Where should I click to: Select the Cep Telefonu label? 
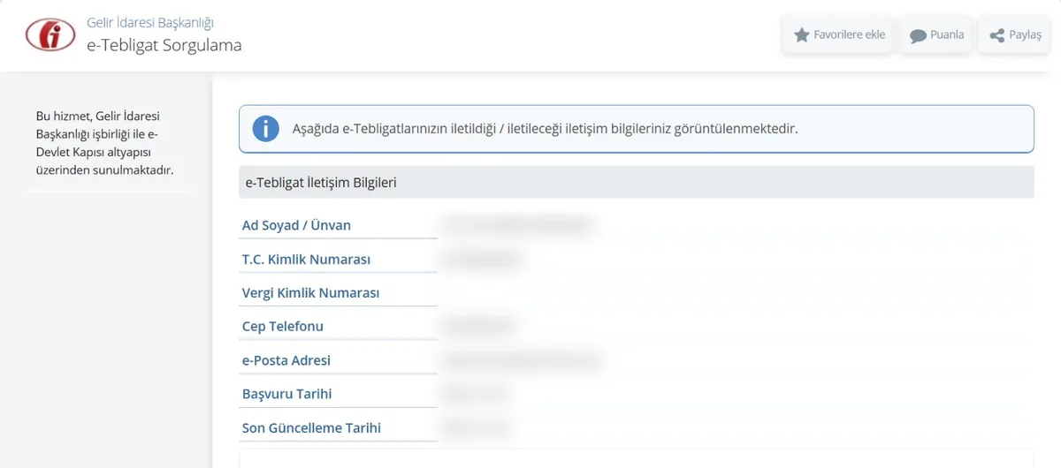[x=283, y=327]
